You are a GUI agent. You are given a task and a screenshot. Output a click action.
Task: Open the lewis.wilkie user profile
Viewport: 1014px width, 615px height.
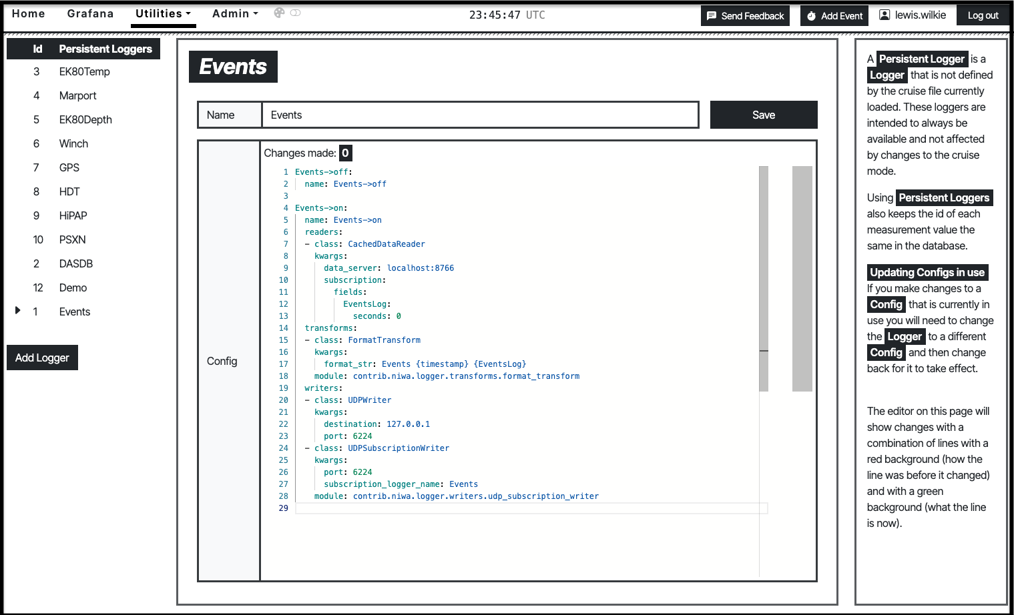click(x=913, y=15)
